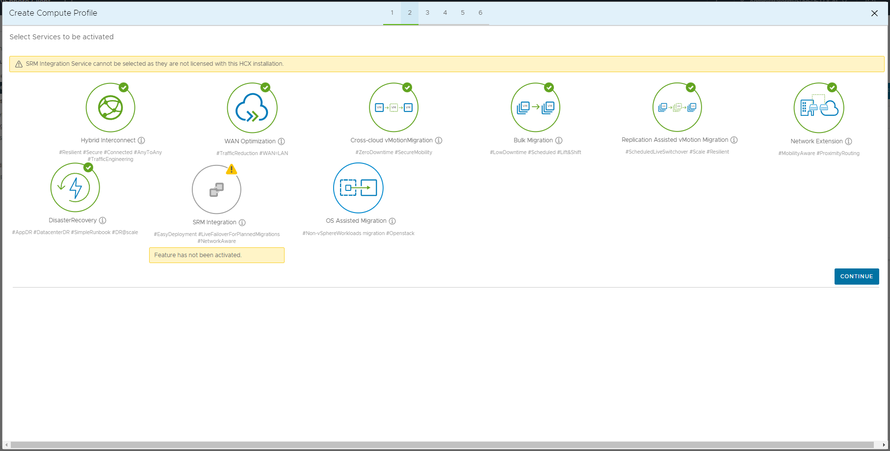
Task: View info for Replication Assisted vMotion Migration
Action: click(734, 140)
